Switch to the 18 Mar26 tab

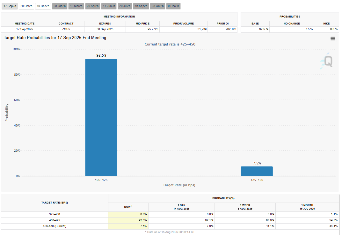(76, 6)
